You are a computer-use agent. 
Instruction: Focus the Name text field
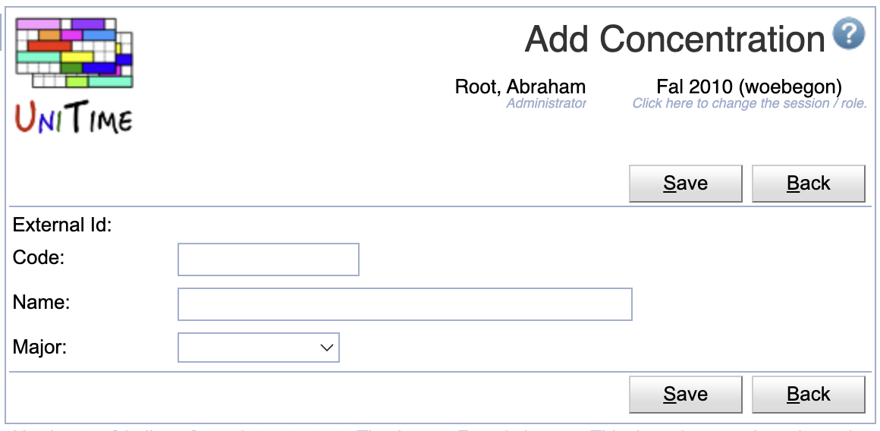point(404,304)
